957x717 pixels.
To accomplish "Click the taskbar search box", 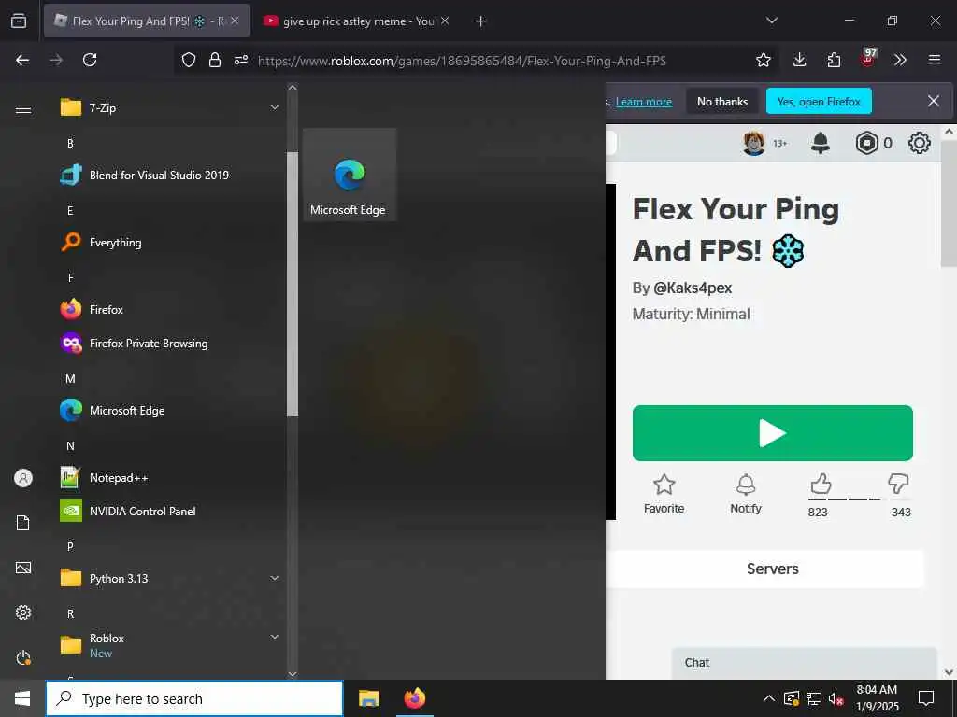I will tap(194, 698).
